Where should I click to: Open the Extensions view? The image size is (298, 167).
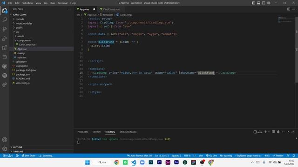[5, 47]
